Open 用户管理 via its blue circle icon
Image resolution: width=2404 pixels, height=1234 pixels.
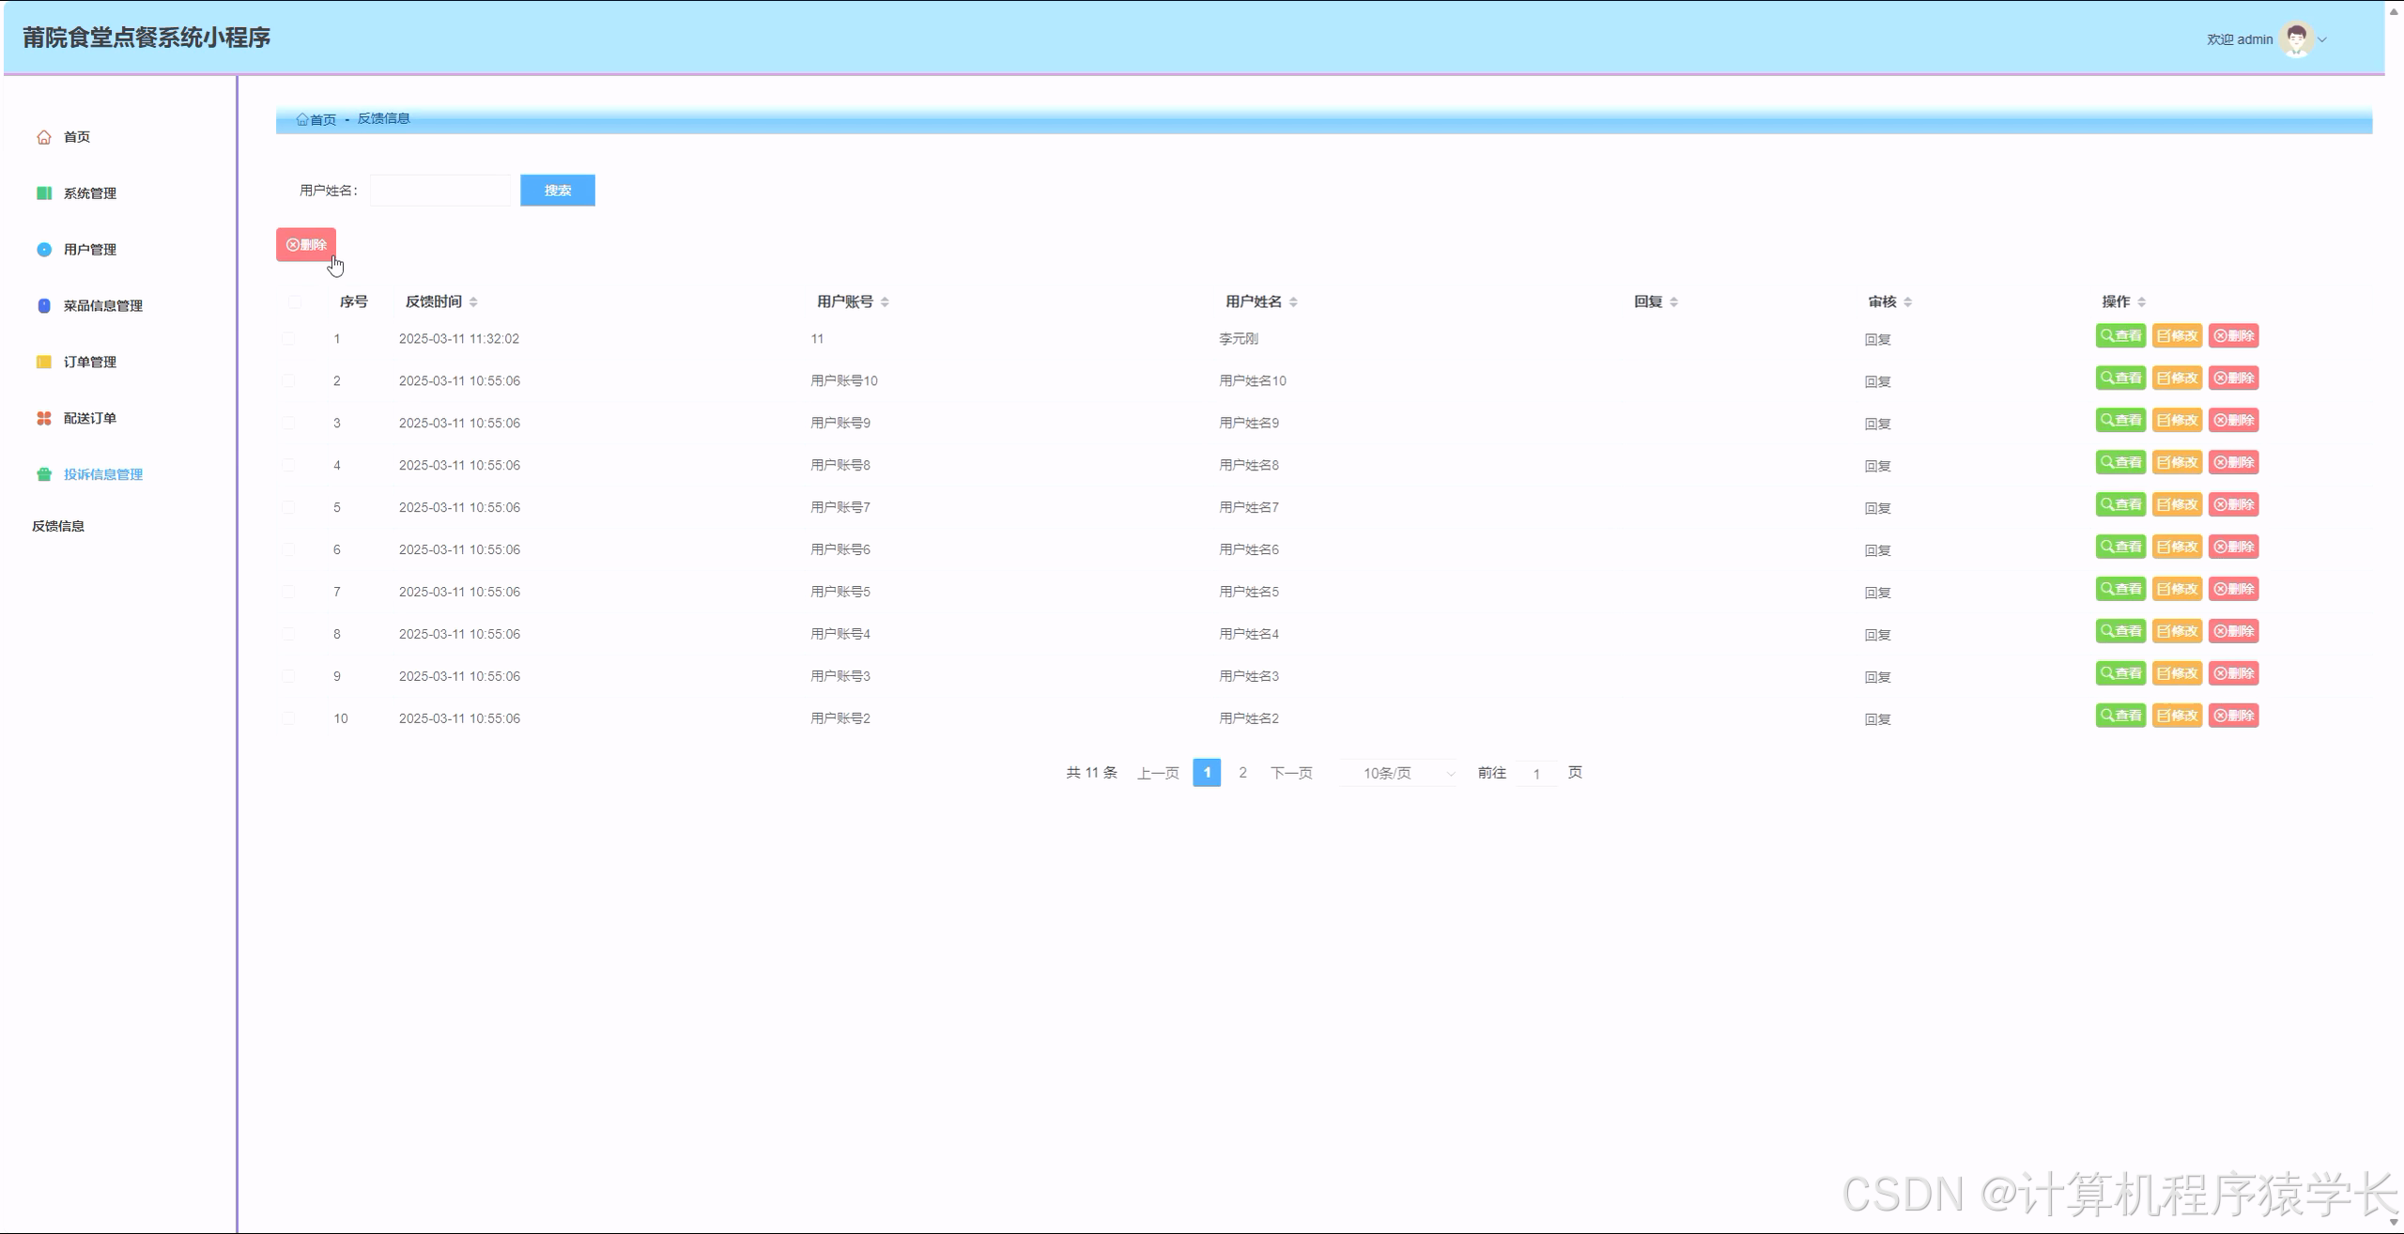click(x=44, y=249)
